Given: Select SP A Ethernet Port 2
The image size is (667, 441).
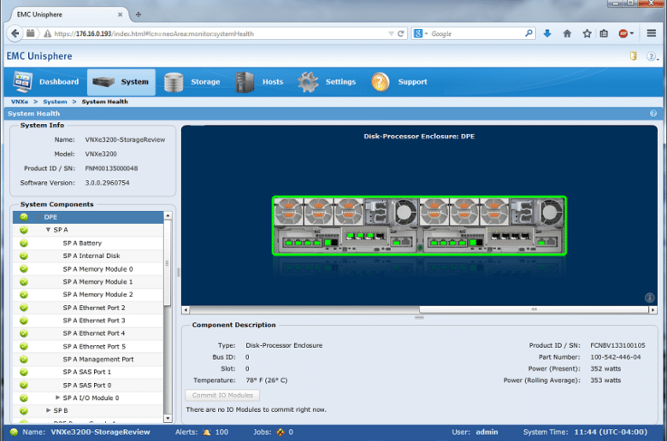Looking at the screenshot, I should pos(88,308).
